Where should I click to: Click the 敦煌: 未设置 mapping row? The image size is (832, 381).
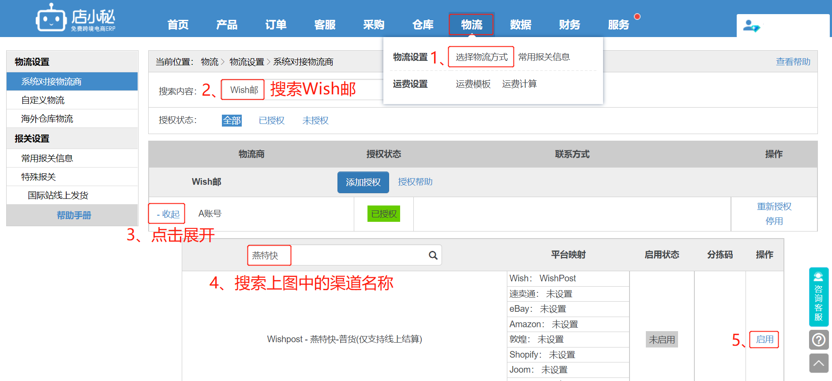pyautogui.click(x=568, y=339)
